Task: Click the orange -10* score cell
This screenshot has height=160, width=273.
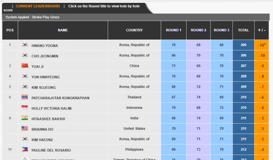Action: tap(261, 45)
